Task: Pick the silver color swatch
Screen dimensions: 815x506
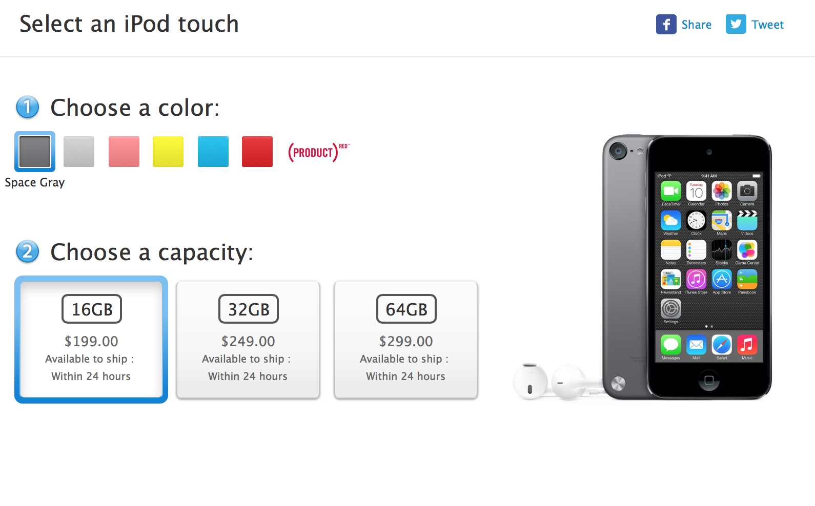Action: tap(79, 152)
